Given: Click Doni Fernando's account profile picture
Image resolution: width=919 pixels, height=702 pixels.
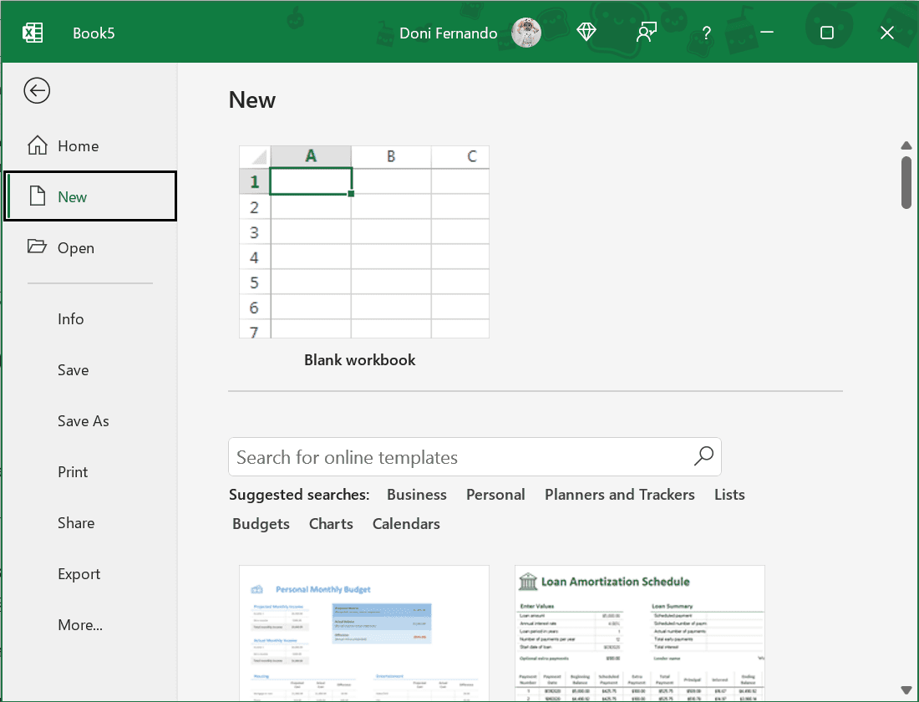Looking at the screenshot, I should pos(526,33).
